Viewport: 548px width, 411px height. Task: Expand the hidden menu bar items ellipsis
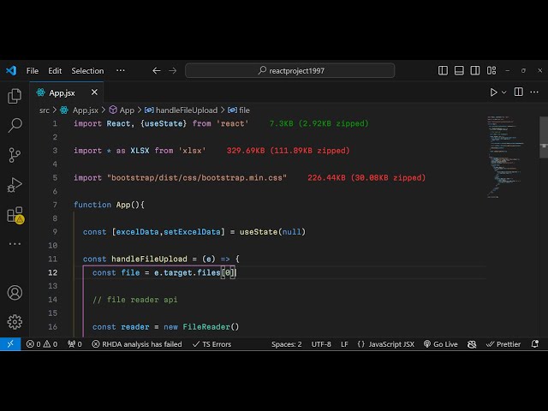[x=120, y=71]
